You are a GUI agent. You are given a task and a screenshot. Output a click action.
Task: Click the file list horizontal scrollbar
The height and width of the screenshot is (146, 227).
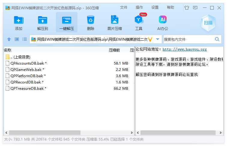pyautogui.click(x=44, y=133)
